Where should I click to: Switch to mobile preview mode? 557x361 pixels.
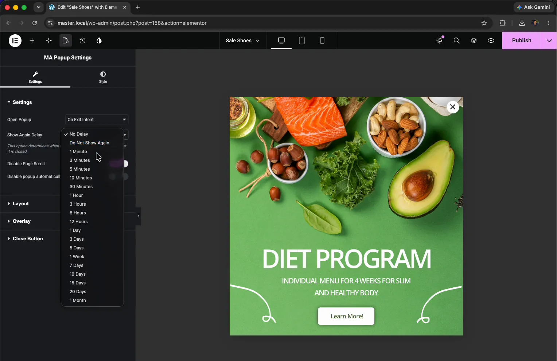[x=322, y=40]
